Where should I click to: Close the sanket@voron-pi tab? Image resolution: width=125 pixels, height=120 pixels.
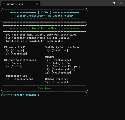37,4
